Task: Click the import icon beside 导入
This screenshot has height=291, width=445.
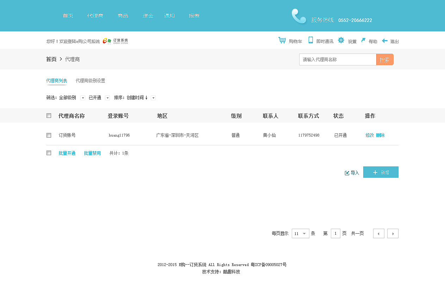Action: [x=347, y=173]
